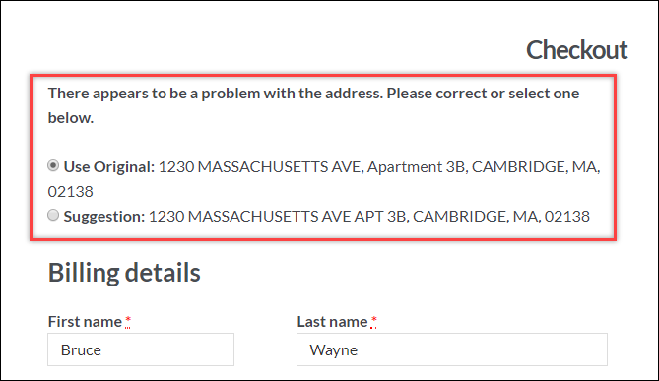This screenshot has width=659, height=381.
Task: Select the Suggestion radio button
Action: 53,215
